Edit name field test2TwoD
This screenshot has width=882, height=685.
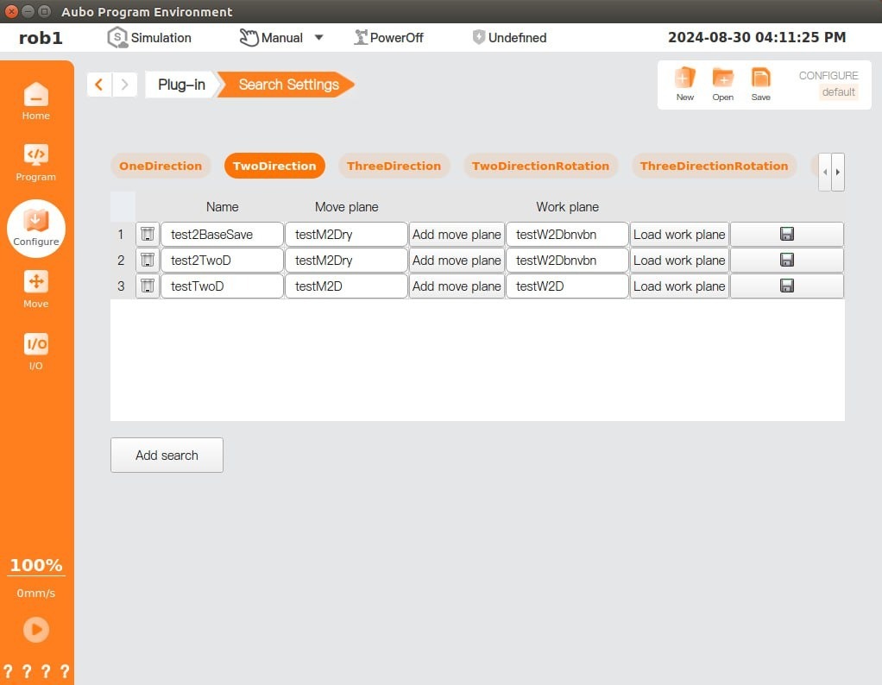click(x=222, y=260)
